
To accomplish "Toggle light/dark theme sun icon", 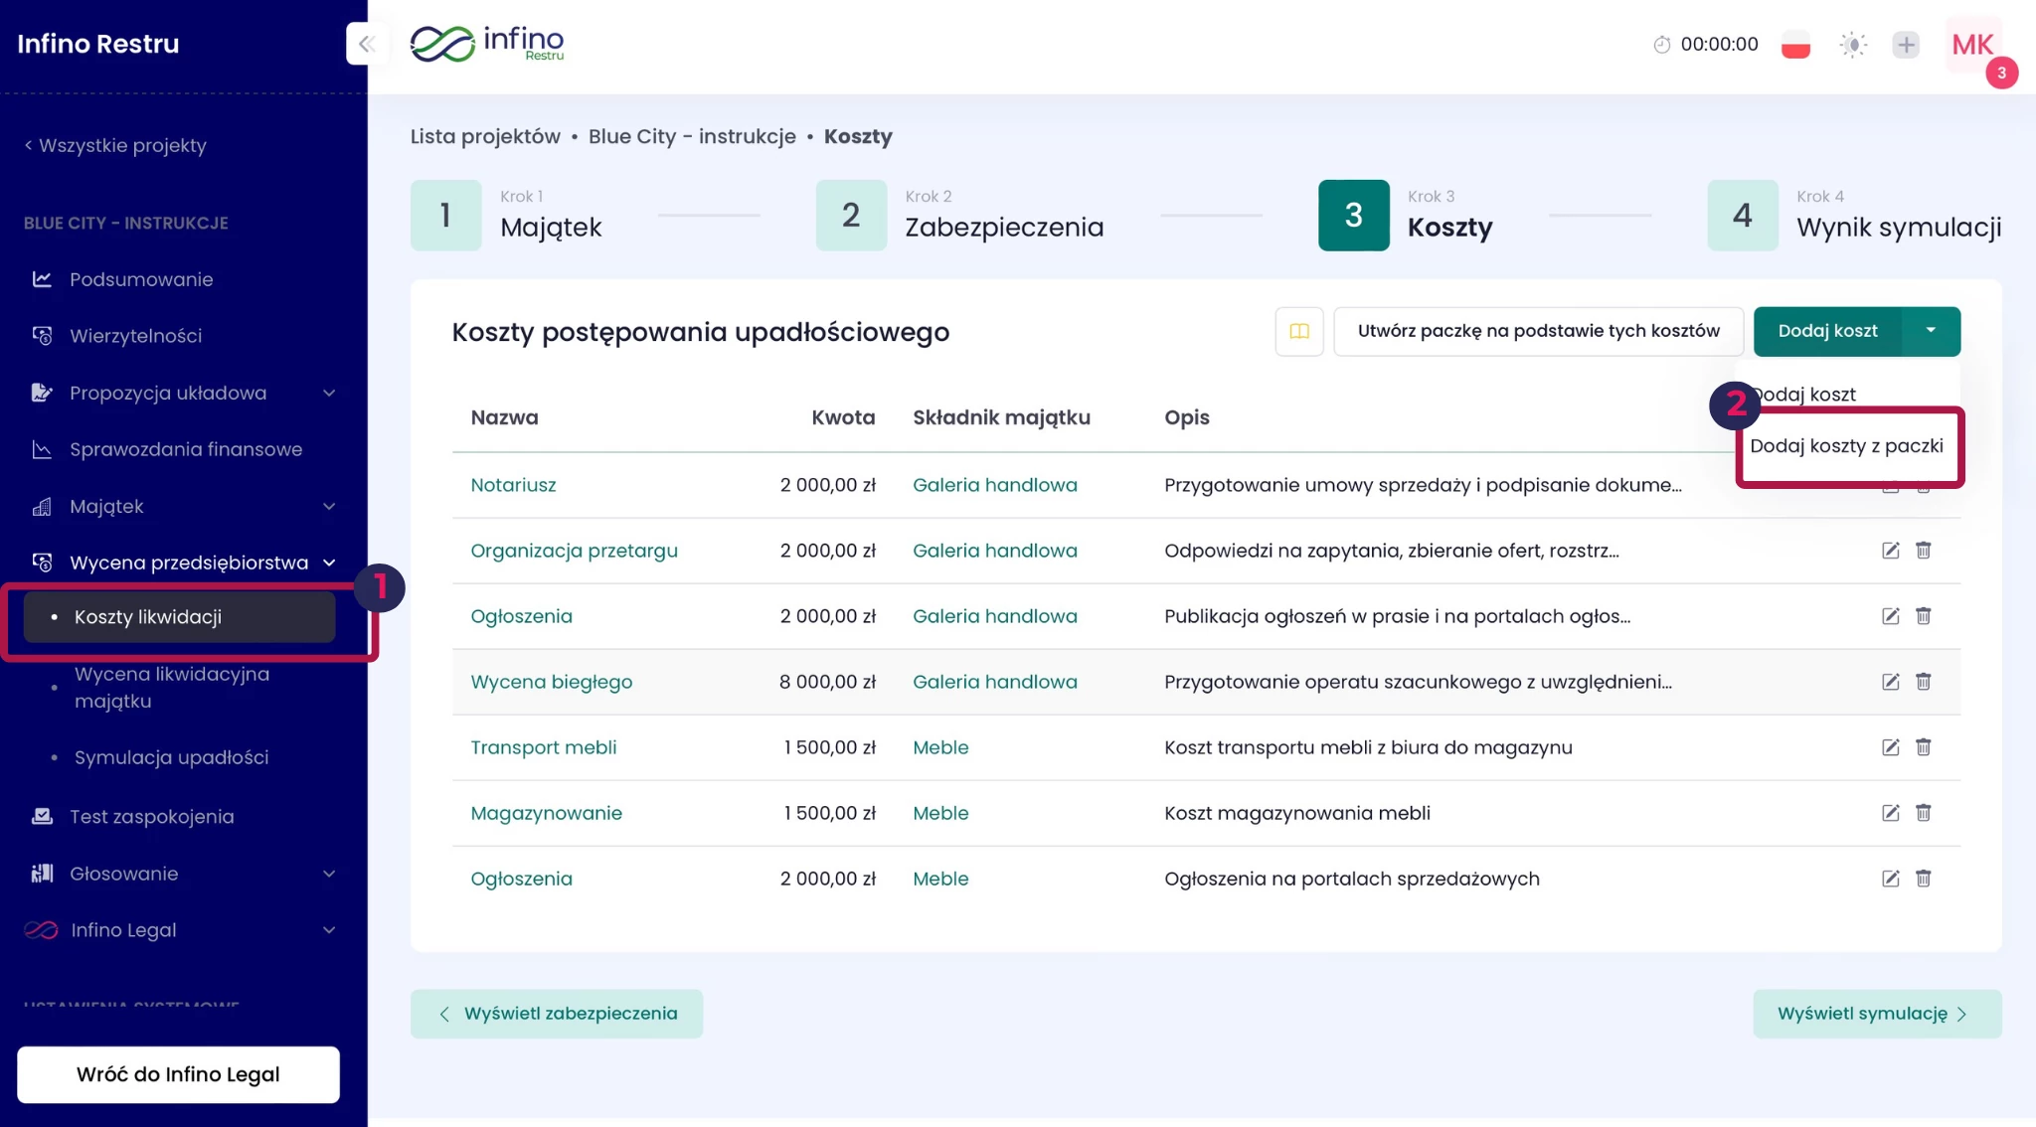I will pyautogui.click(x=1852, y=45).
